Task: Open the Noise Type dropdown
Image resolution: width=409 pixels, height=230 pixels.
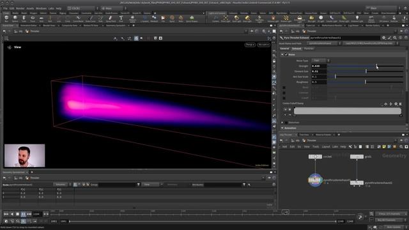Action: click(320, 61)
